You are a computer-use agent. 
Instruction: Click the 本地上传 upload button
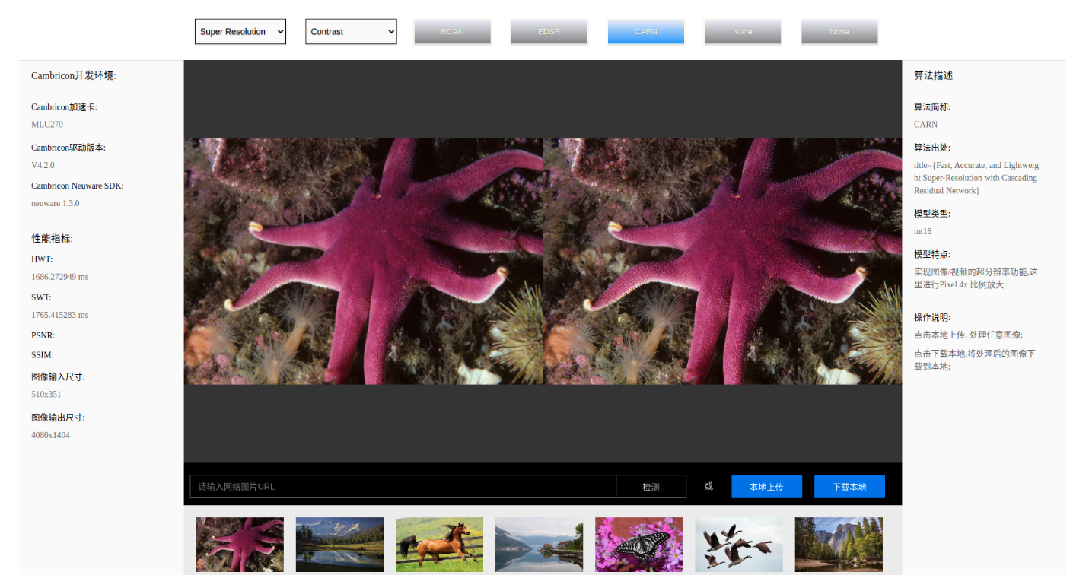pyautogui.click(x=766, y=487)
